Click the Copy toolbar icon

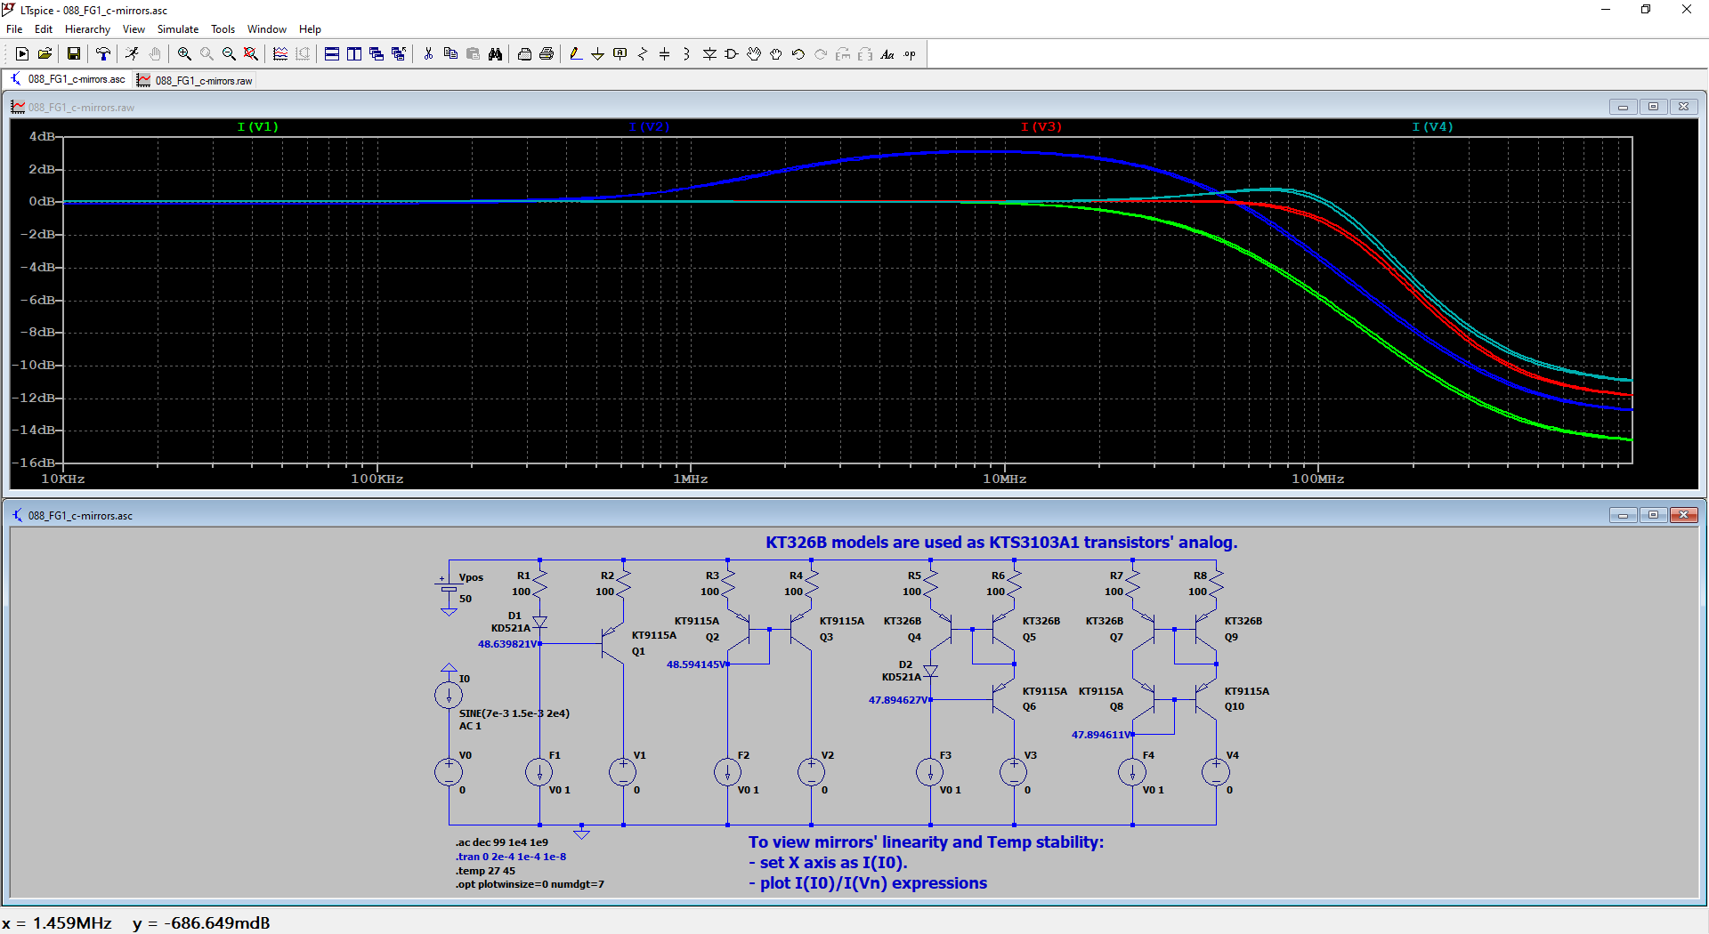tap(450, 54)
